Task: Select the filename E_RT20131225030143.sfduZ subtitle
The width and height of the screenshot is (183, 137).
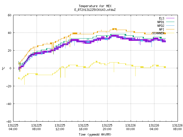Action: 95,10
